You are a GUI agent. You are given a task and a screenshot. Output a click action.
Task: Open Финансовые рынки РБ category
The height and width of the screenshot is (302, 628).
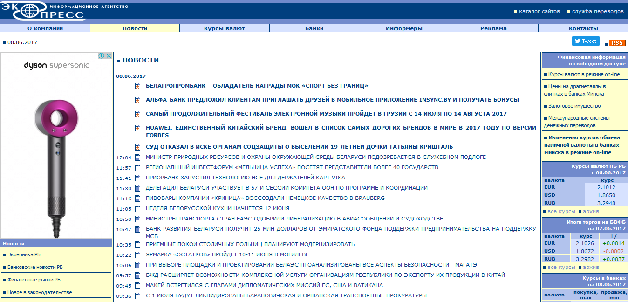point(34,280)
